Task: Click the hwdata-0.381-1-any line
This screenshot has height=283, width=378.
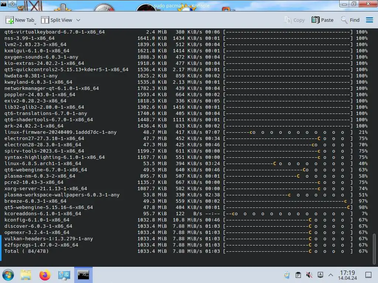Action: tap(186, 76)
